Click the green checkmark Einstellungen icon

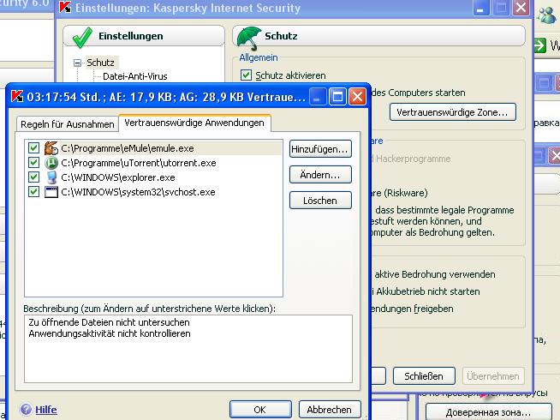[82, 37]
